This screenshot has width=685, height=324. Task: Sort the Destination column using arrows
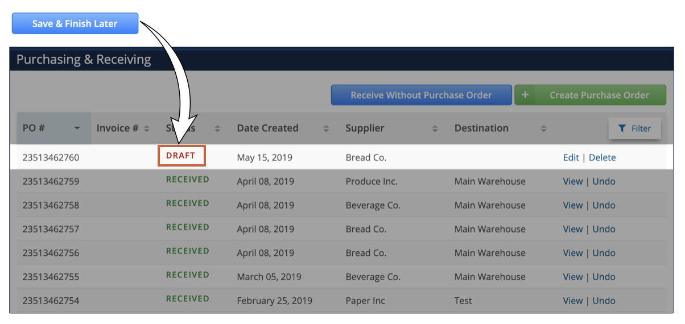tap(543, 128)
